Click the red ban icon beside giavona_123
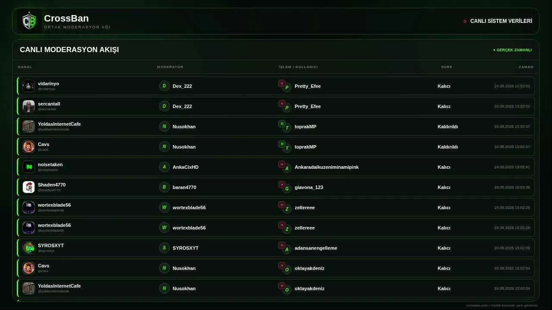The width and height of the screenshot is (552, 310). [282, 184]
